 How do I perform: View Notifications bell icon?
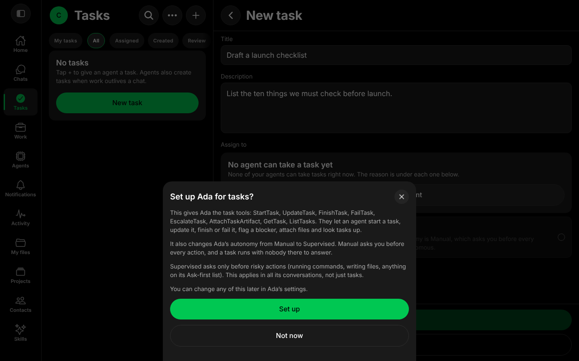[x=20, y=189]
